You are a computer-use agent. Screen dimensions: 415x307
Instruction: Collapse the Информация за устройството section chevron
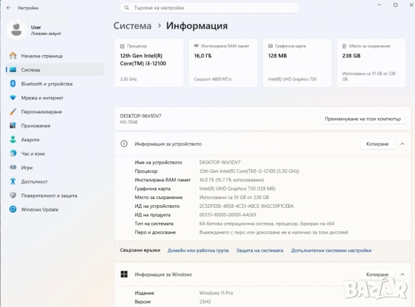[402, 144]
